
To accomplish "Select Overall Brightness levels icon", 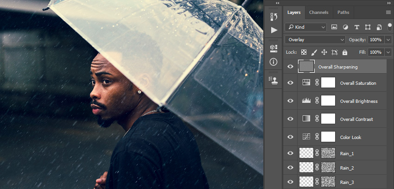I will click(306, 101).
